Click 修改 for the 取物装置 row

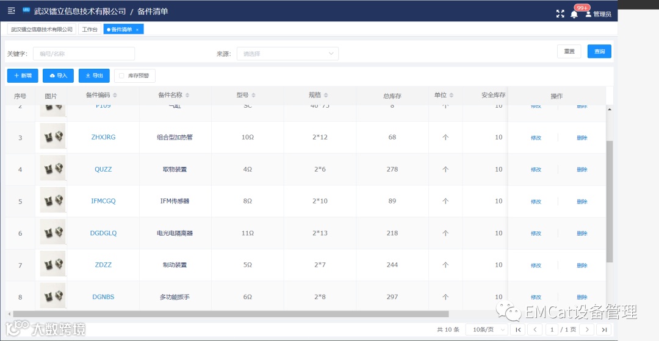pyautogui.click(x=536, y=169)
